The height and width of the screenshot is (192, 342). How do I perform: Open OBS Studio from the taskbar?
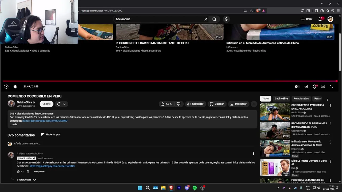tap(203, 188)
